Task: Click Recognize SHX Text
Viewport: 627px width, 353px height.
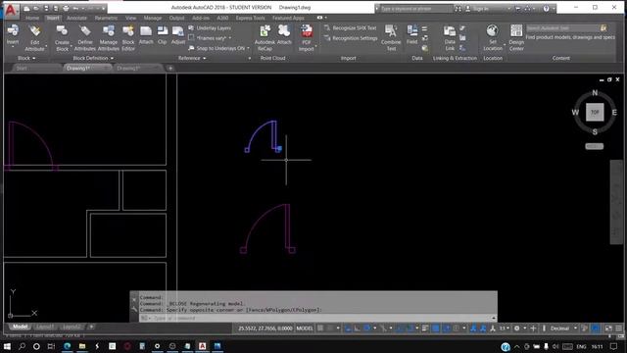Action: coord(350,28)
